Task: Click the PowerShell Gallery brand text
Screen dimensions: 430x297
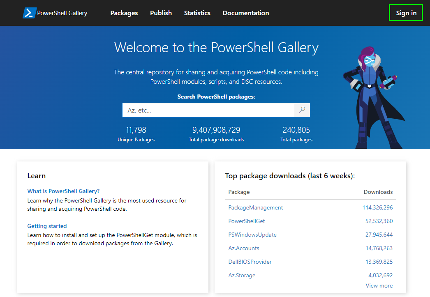Action: [62, 13]
